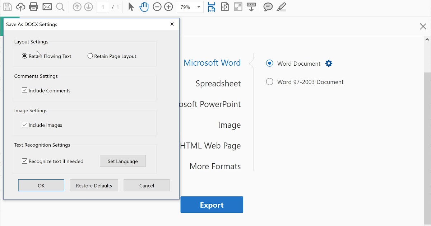Click the Fit Width scrolling icon
The image size is (431, 226).
click(x=212, y=7)
